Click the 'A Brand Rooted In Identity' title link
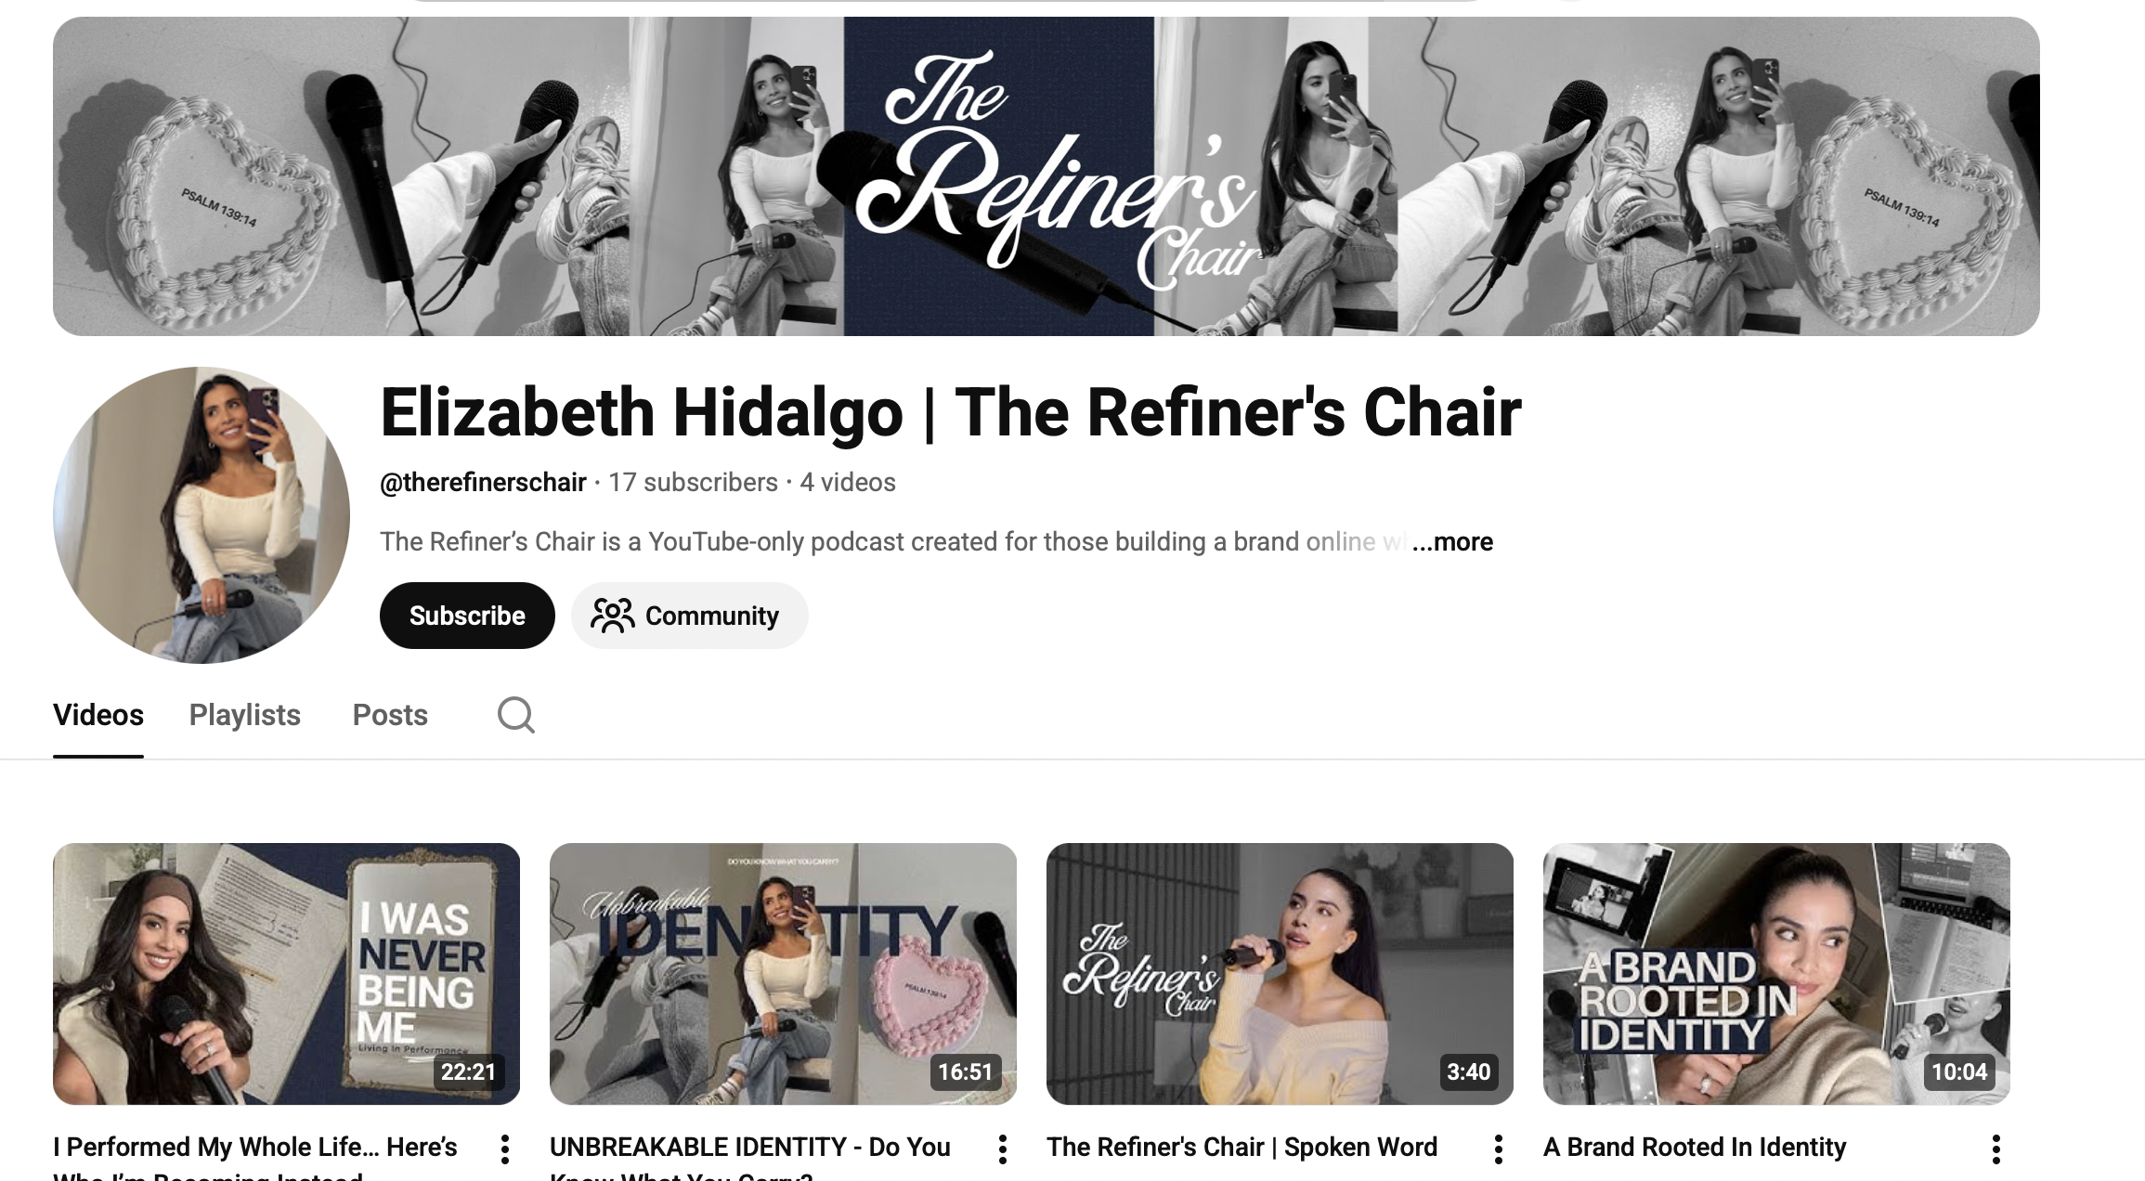Viewport: 2145px width, 1181px height. [x=1695, y=1148]
